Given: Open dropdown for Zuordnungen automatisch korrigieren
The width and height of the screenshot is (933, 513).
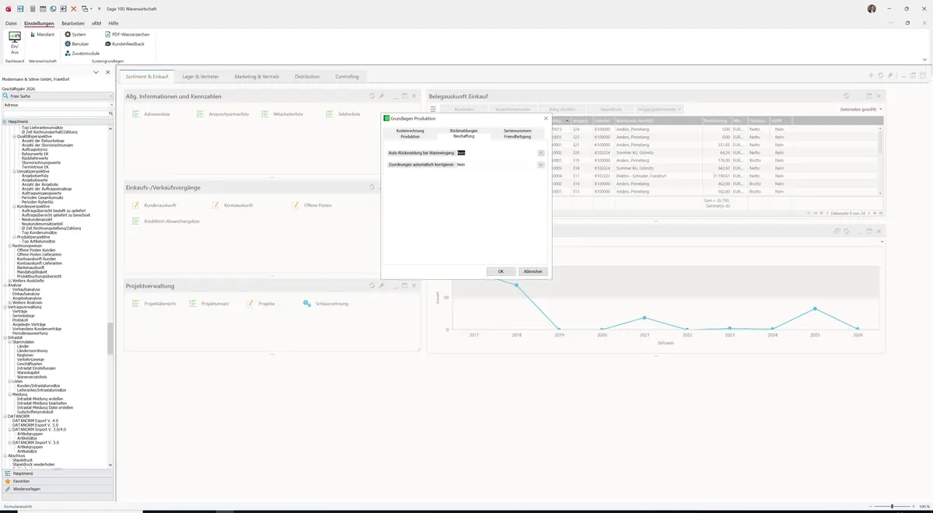Looking at the screenshot, I should [x=541, y=165].
